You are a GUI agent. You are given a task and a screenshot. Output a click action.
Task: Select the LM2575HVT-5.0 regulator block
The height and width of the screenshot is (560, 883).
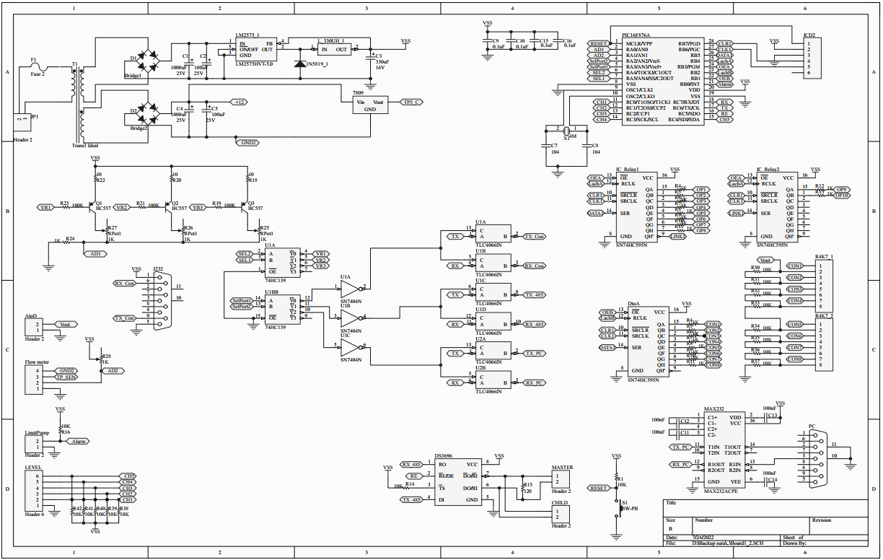point(255,50)
